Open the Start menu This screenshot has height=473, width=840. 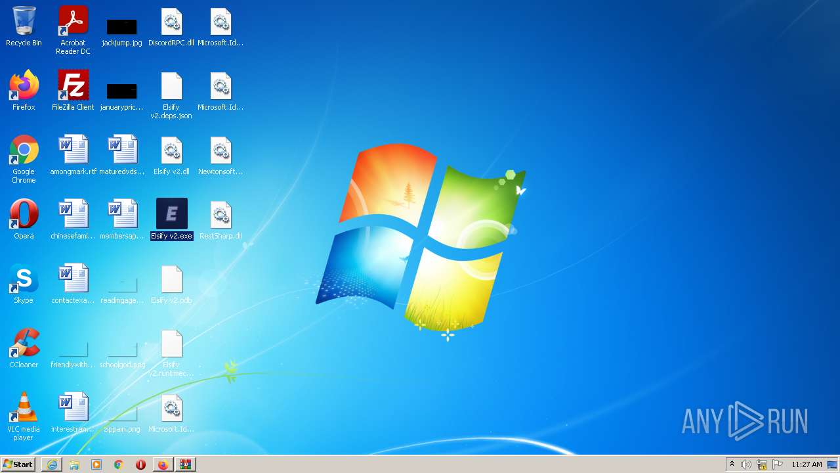[x=18, y=464]
